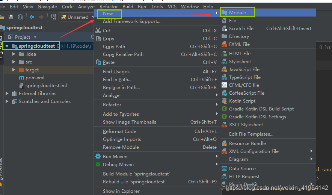This screenshot has height=195, width=332.
Task: Click the Synchronize toolbar icon
Action: pos(20,17)
